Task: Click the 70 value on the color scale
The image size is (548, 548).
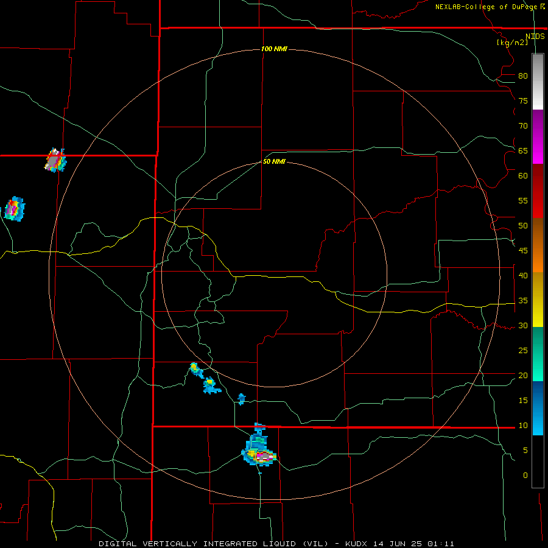Action: 523,126
